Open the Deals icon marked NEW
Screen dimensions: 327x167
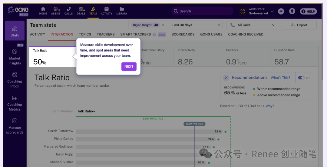pyautogui.click(x=81, y=9)
